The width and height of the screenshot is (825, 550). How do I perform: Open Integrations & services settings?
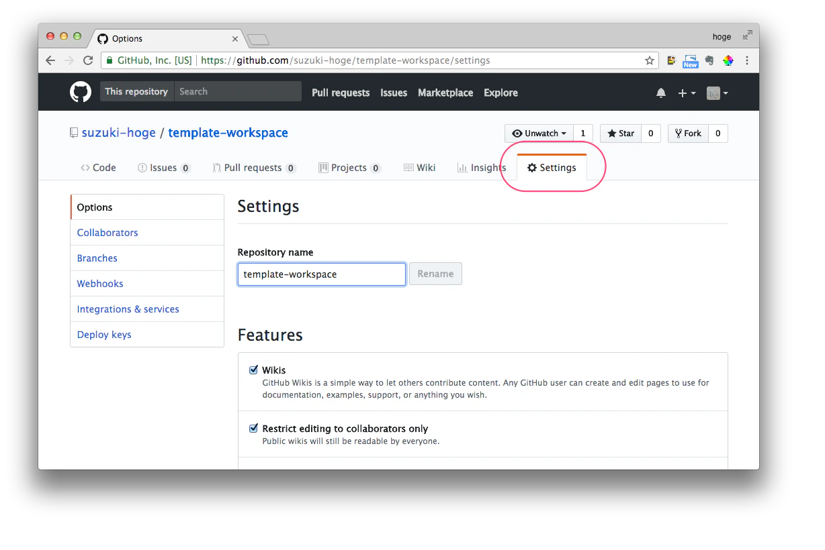click(x=147, y=309)
